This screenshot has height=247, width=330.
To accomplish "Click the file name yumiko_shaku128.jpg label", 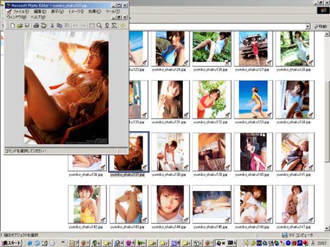I will [x=294, y=70].
